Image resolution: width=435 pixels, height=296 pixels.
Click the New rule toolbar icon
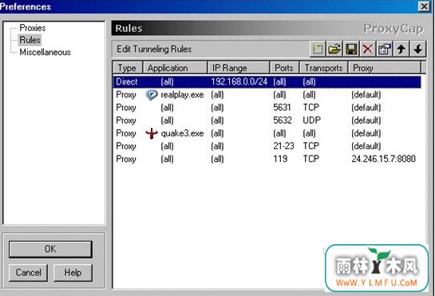(318, 49)
